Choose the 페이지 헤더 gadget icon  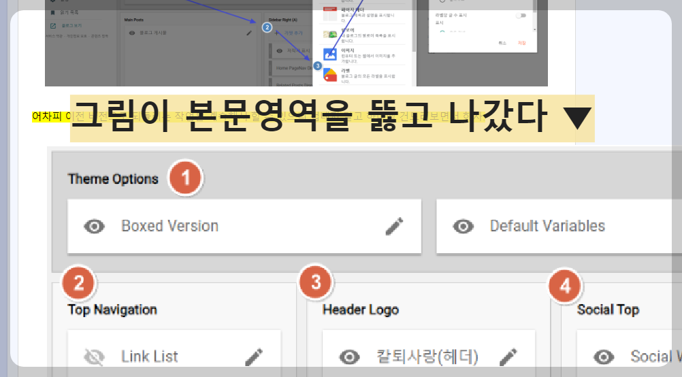pos(330,14)
